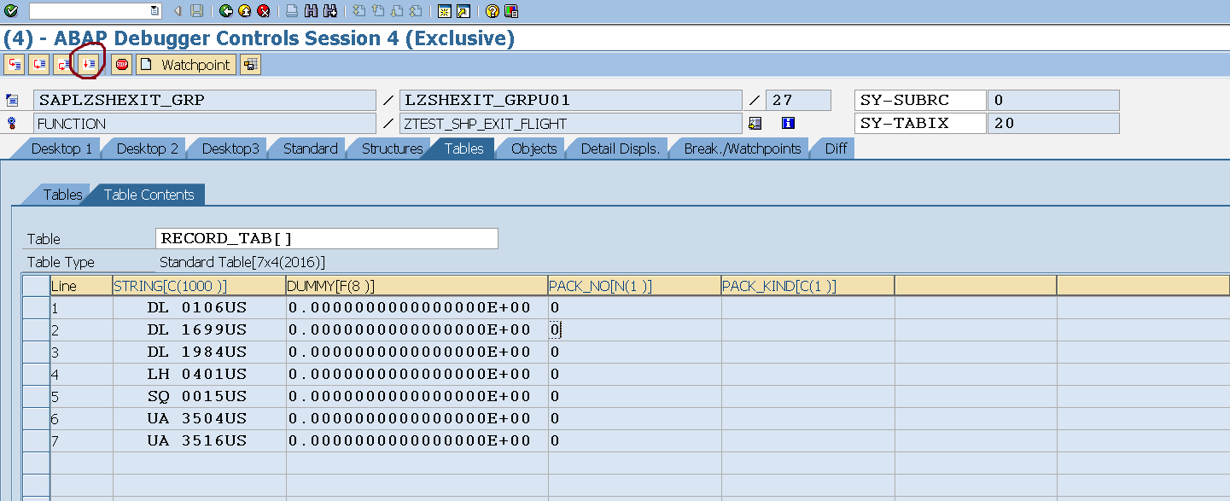Click the Find binoculars icon
Image resolution: width=1230 pixels, height=501 pixels.
coord(311,11)
